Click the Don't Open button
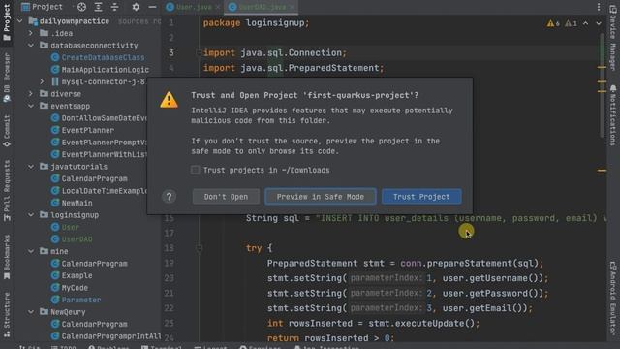620x349 pixels. pyautogui.click(x=226, y=197)
